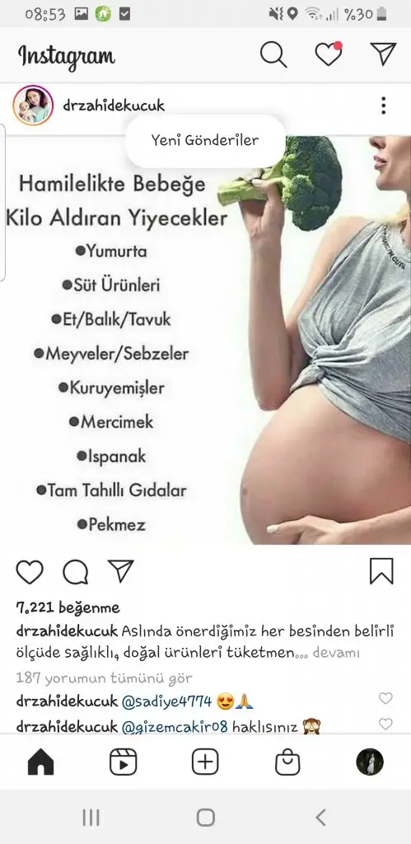Image resolution: width=411 pixels, height=844 pixels.
Task: Share post via paper plane below image
Action: (120, 570)
